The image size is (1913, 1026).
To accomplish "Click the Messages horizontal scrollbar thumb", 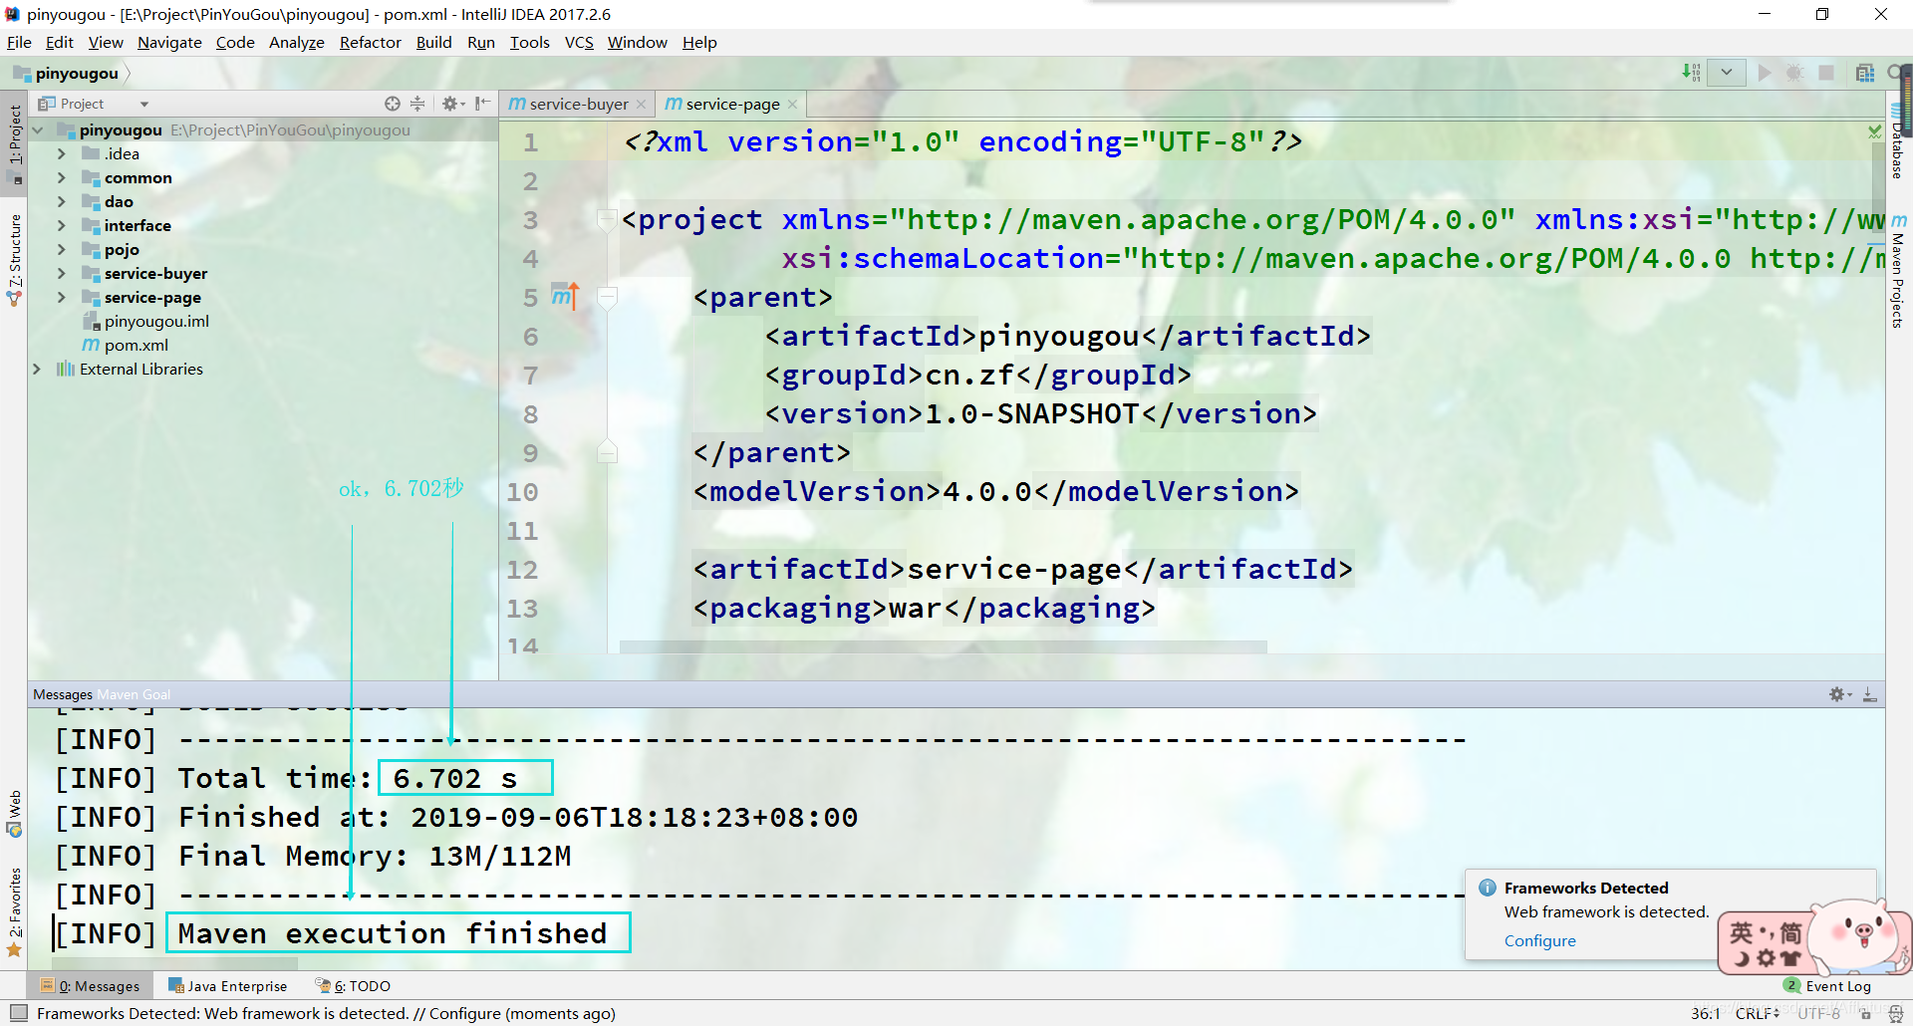I will pos(176,963).
